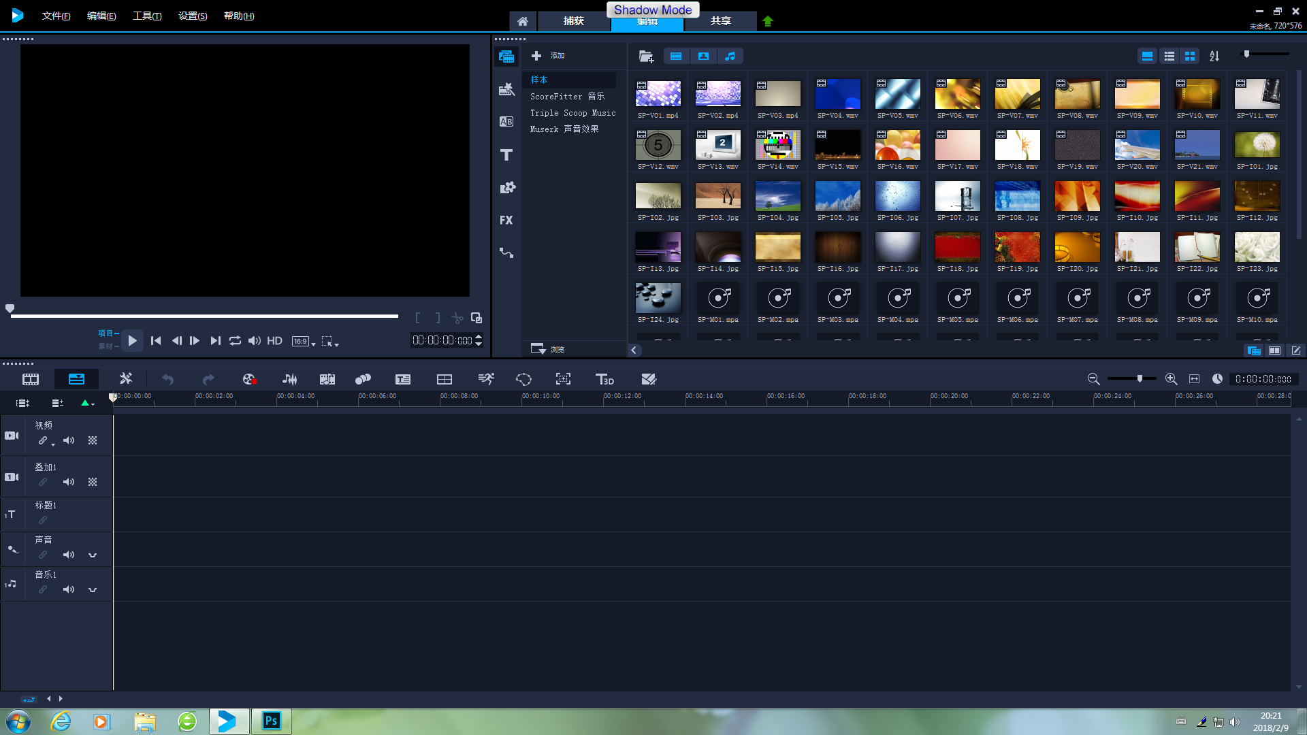Click the preview timecode field

tap(442, 340)
